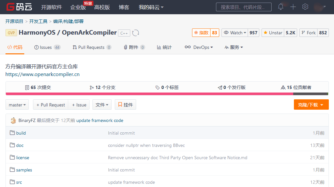This screenshot has width=334, height=187.
Task: Click BinaryFZ's avatar thumbnail
Action: click(x=13, y=120)
